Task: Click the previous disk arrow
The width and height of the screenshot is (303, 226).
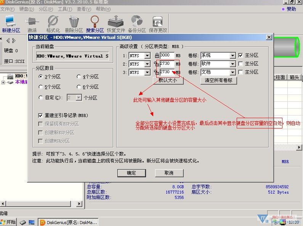Action: click(8, 40)
